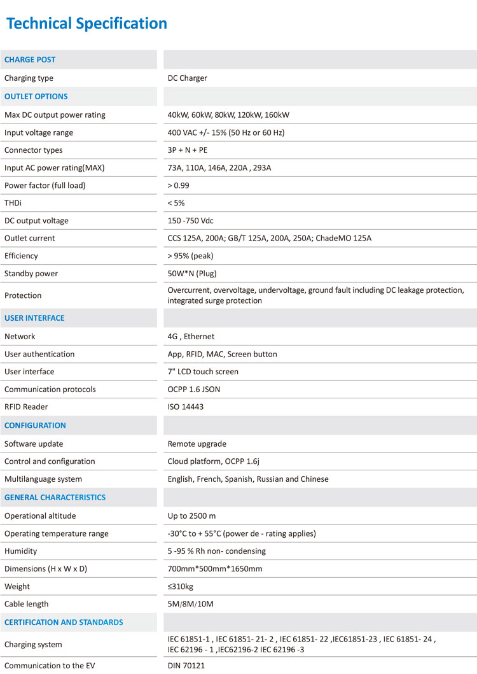Click the CERTIFICATION AND STANDARDS header

pyautogui.click(x=64, y=622)
